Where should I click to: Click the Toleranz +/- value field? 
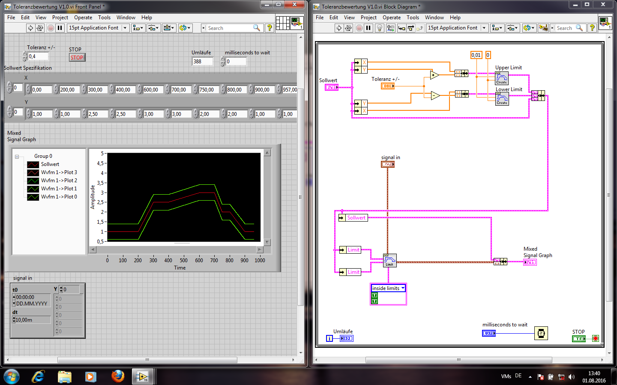coord(38,56)
